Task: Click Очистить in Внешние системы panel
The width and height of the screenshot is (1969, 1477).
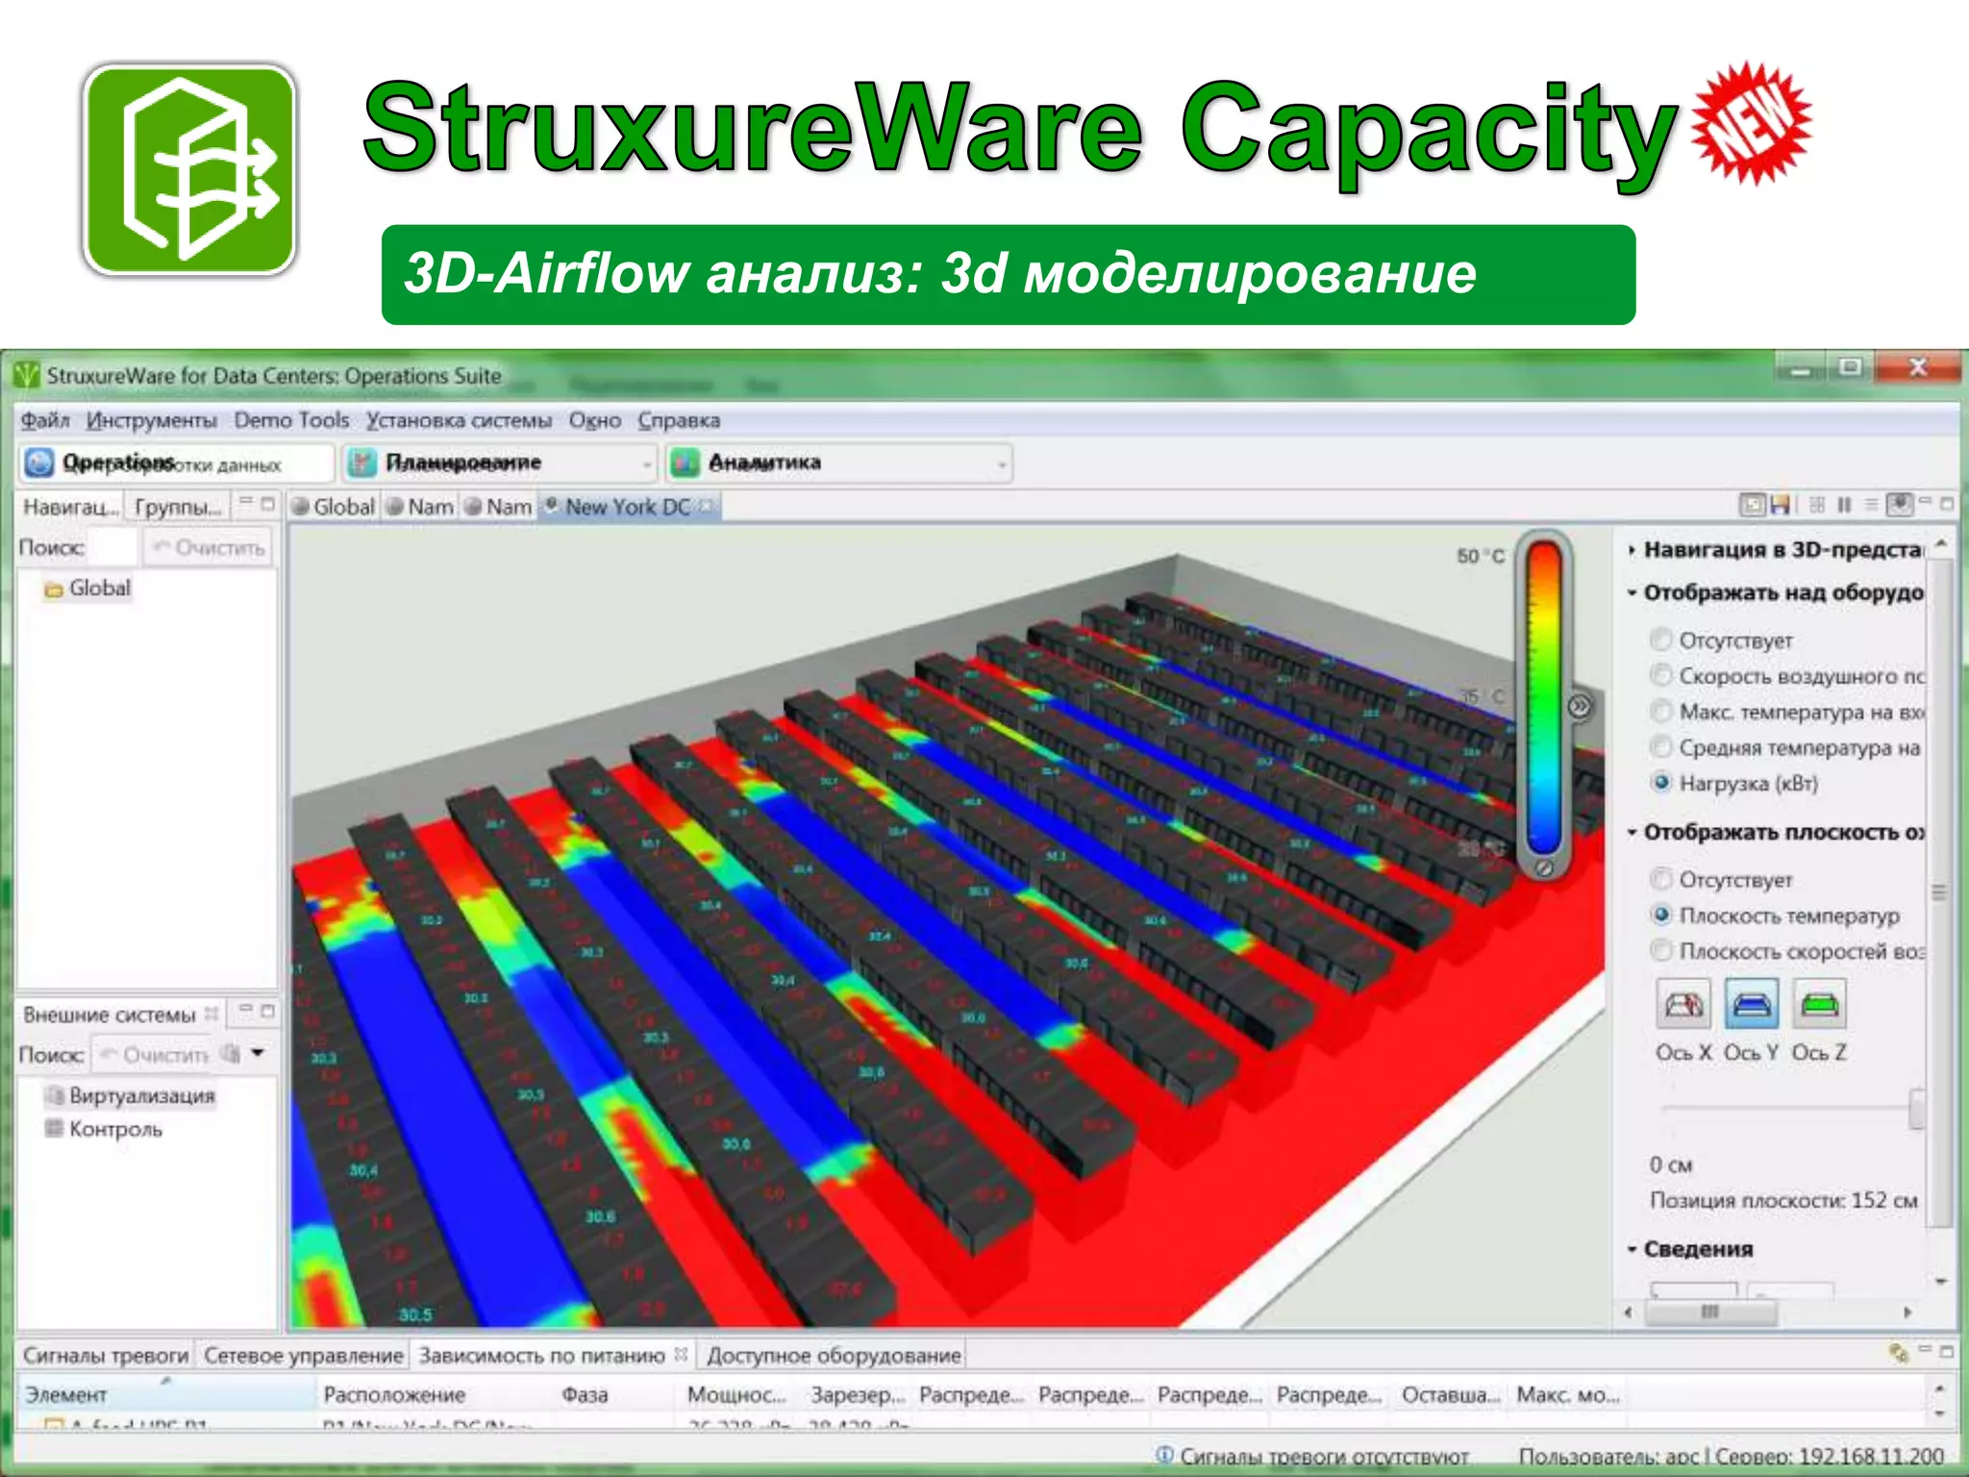Action: click(x=154, y=1055)
